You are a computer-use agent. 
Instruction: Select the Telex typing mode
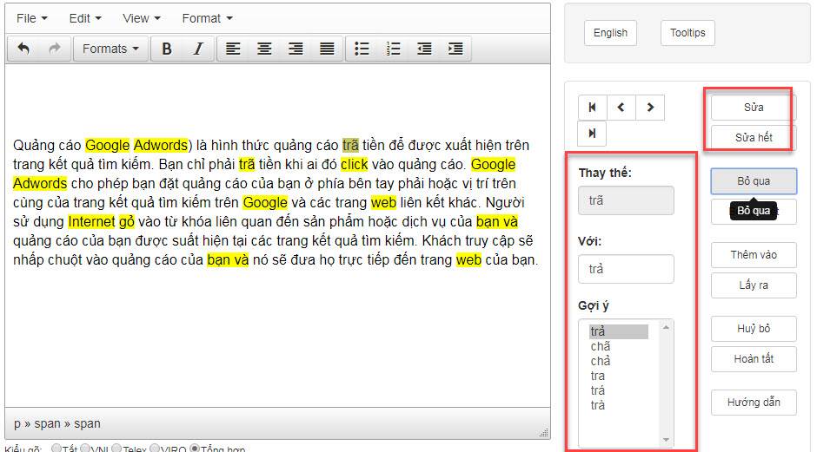116,449
